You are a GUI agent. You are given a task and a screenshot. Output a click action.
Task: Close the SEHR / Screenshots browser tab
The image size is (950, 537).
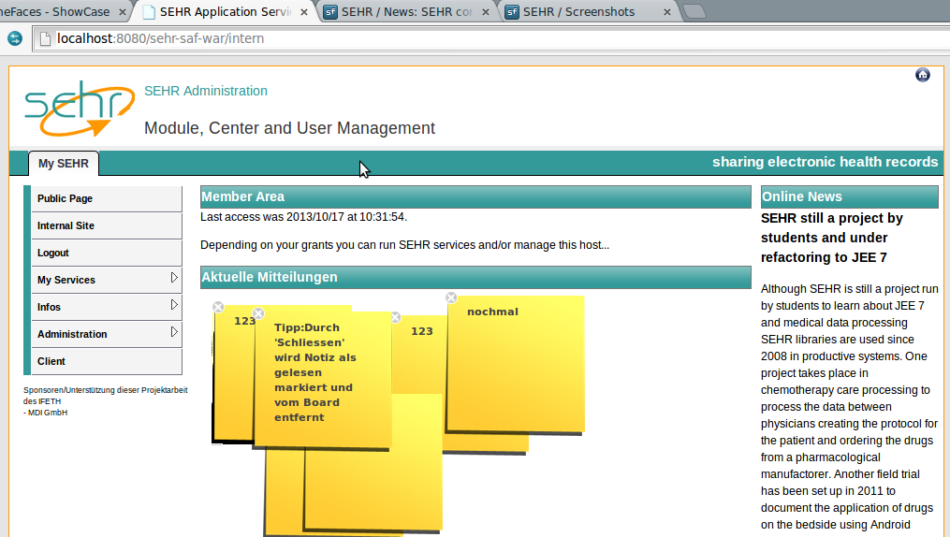click(x=667, y=12)
